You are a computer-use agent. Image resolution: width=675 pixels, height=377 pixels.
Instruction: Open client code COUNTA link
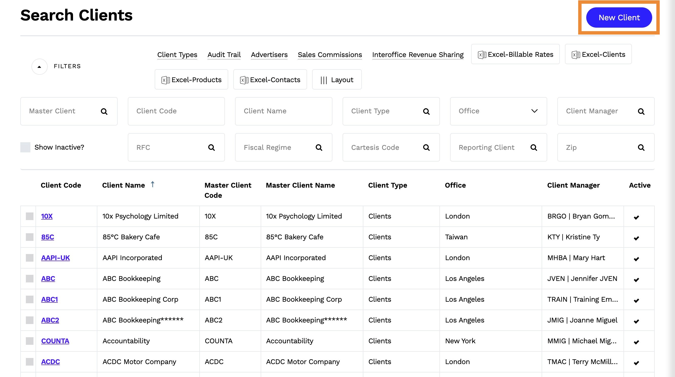click(55, 341)
